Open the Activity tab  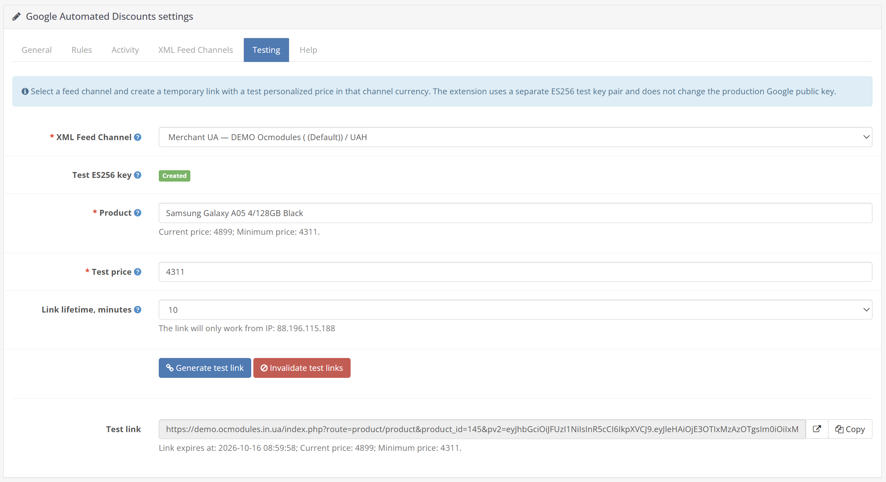[125, 50]
